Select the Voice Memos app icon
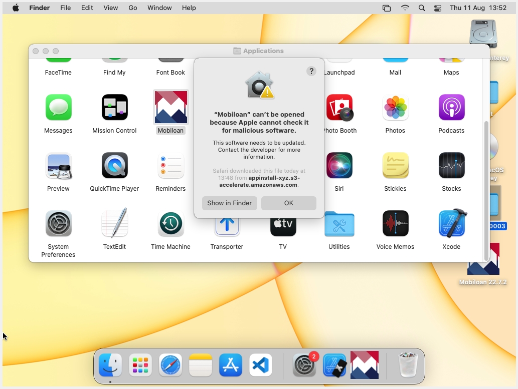The width and height of the screenshot is (518, 389). pyautogui.click(x=395, y=224)
